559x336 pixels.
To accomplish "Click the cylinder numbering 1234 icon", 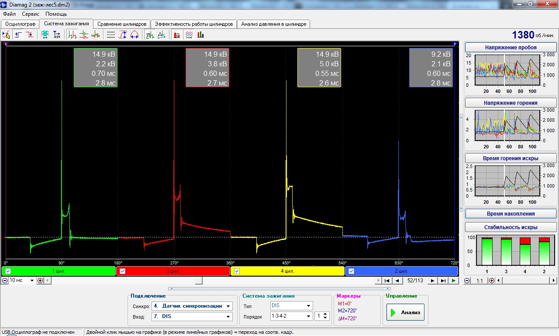I will [x=57, y=35].
